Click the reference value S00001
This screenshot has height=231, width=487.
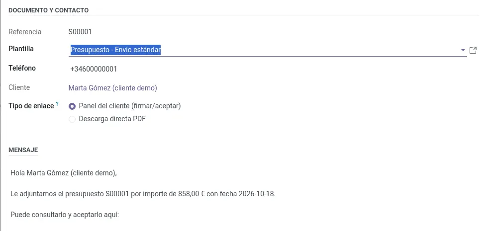point(80,32)
